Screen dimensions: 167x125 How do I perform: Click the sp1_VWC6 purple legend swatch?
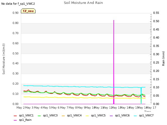tap(111, 116)
